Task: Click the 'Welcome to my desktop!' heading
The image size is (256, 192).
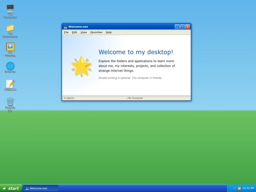Action: click(136, 52)
